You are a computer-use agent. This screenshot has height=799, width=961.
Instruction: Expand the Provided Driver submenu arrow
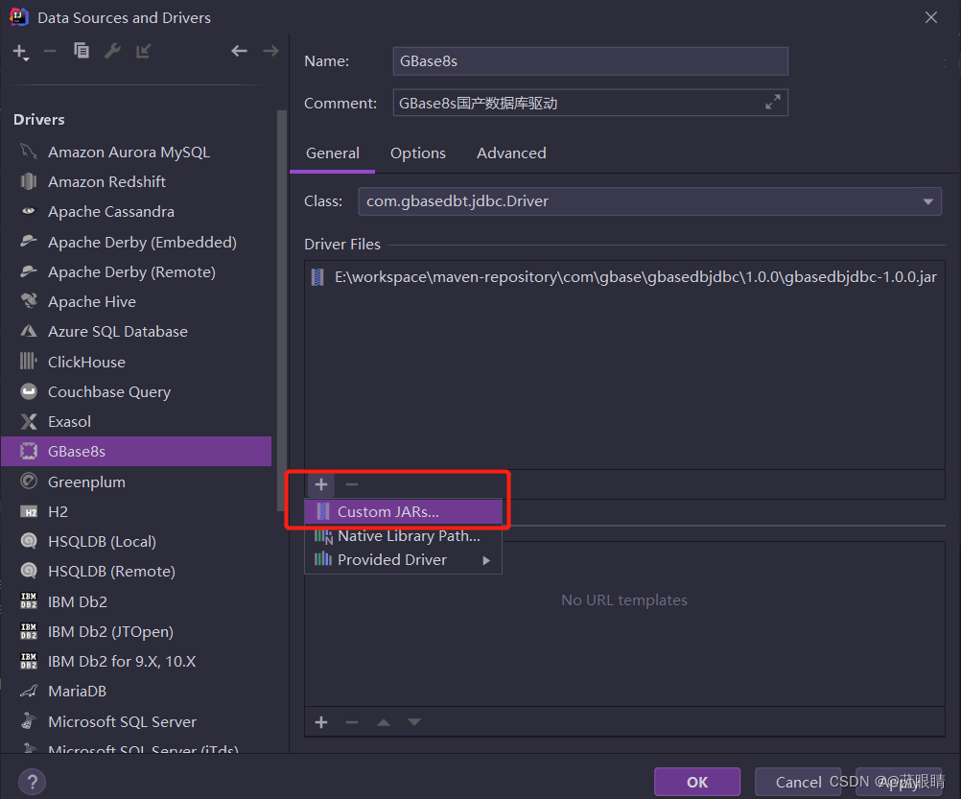point(486,560)
